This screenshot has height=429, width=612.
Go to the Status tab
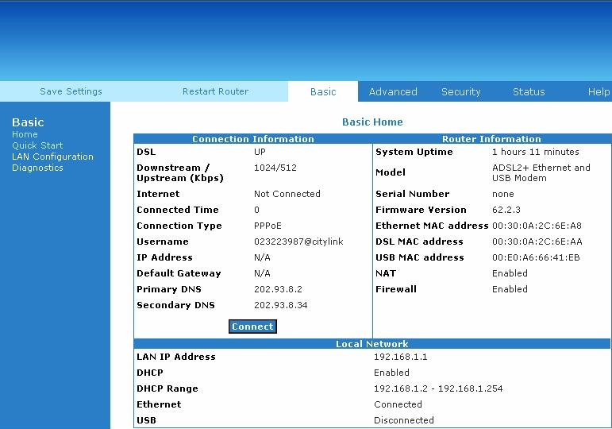click(x=529, y=92)
